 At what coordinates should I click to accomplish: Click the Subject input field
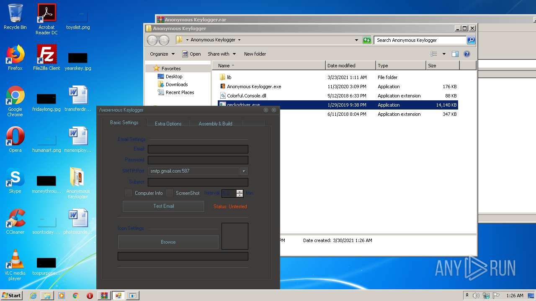click(x=198, y=182)
